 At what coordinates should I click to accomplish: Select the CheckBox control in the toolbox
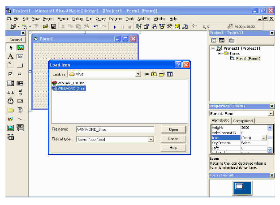11,74
